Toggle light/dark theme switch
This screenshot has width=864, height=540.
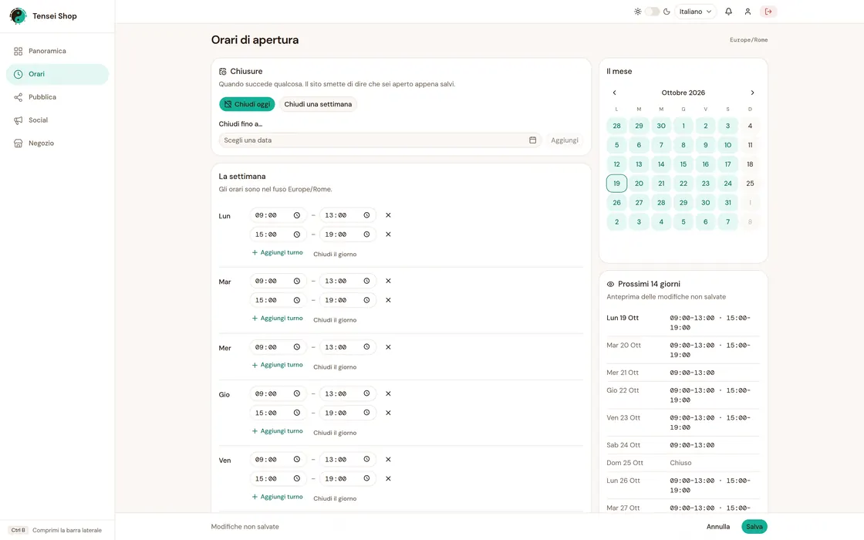click(x=652, y=12)
